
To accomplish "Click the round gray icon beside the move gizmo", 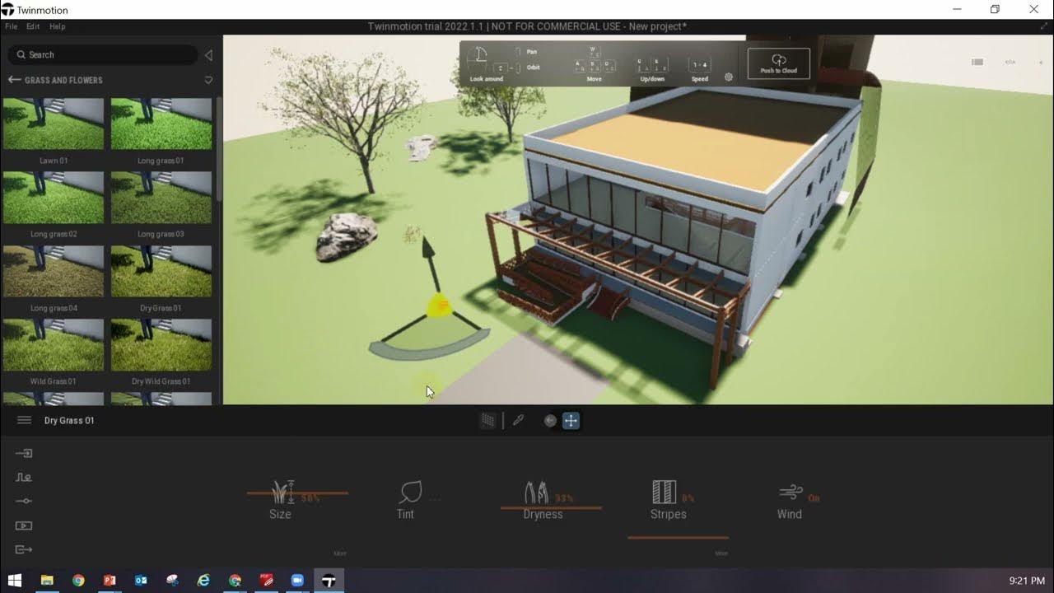I will (550, 421).
